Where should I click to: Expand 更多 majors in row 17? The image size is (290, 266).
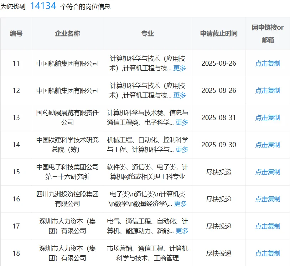[182, 231]
